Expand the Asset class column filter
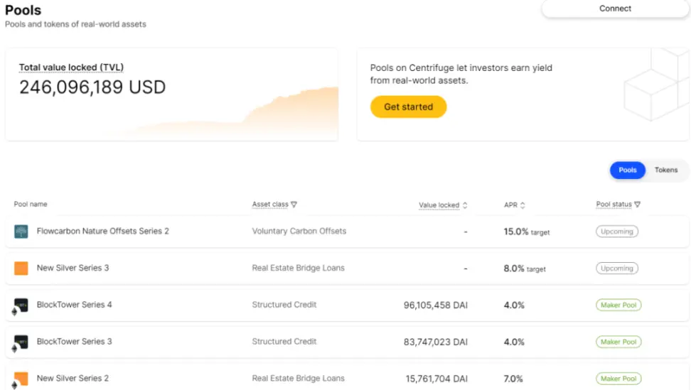The image size is (691, 390). pyautogui.click(x=271, y=205)
